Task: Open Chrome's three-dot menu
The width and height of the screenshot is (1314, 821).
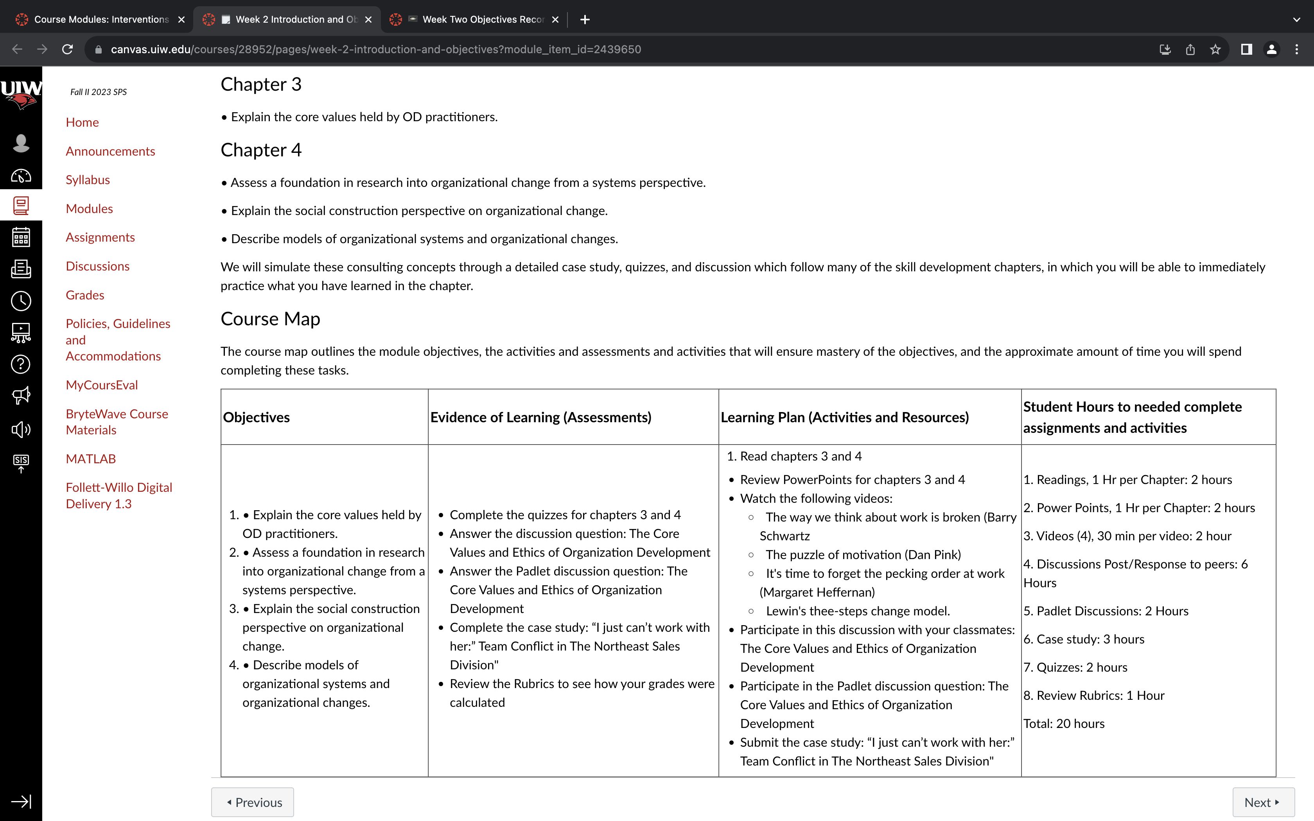Action: [x=1297, y=49]
